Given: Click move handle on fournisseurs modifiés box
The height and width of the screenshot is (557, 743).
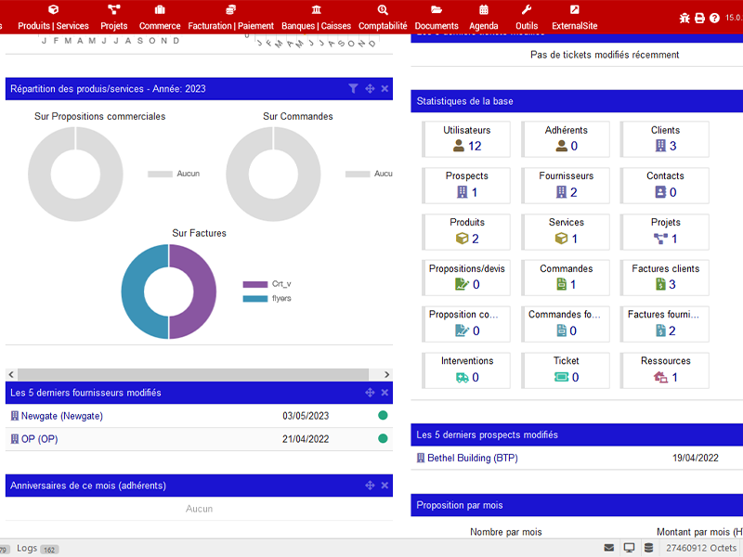Looking at the screenshot, I should point(370,393).
